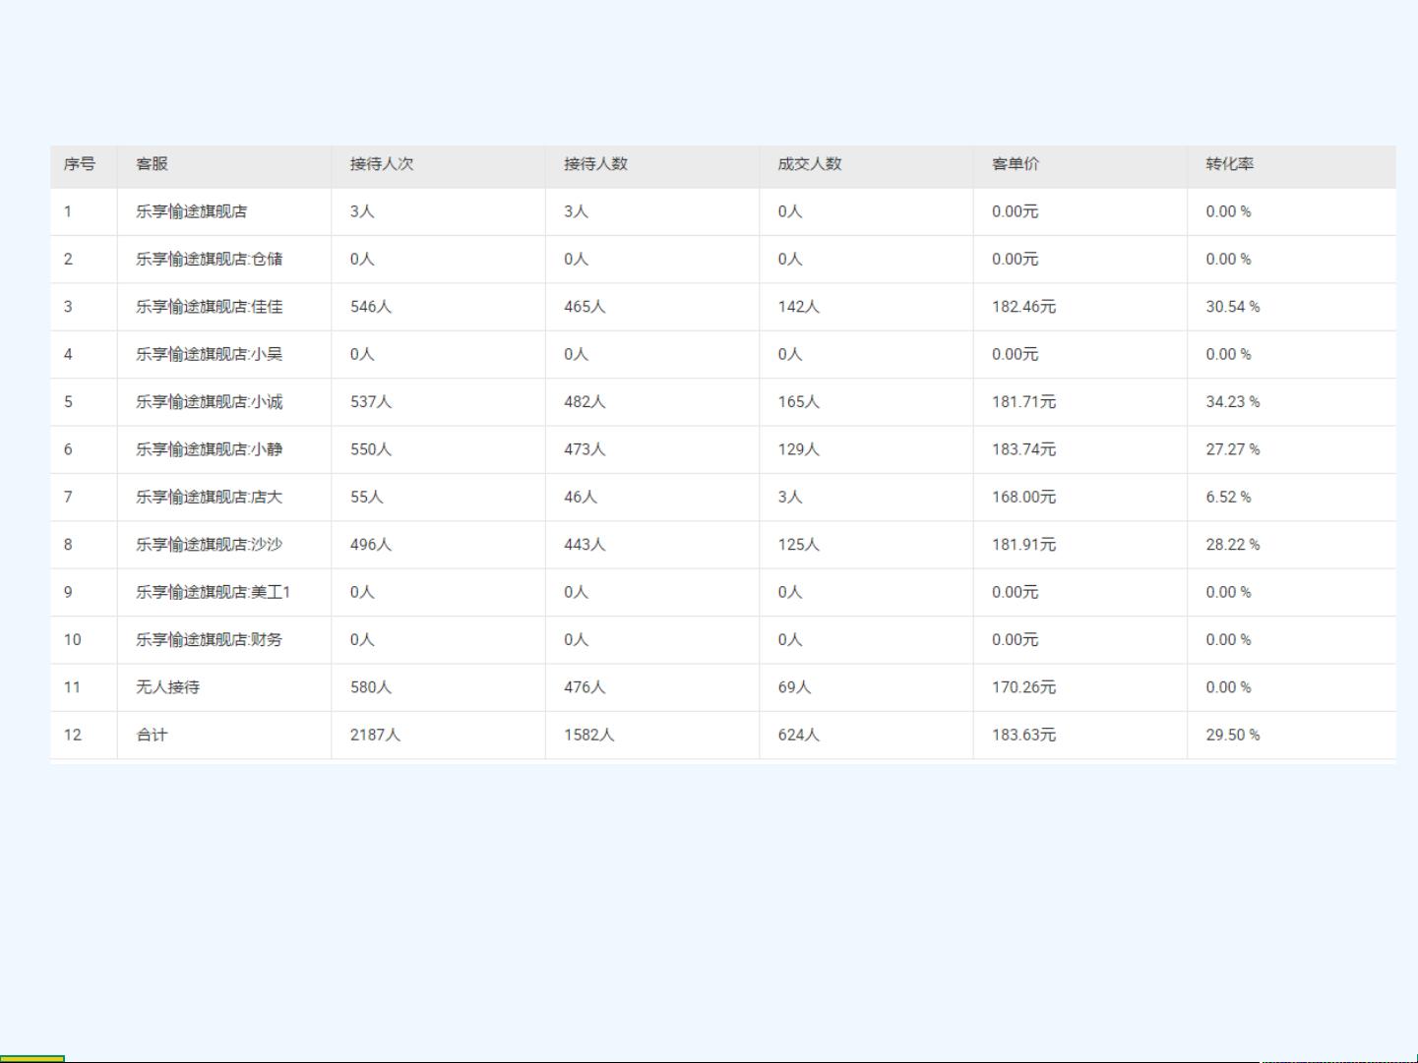The width and height of the screenshot is (1418, 1063).
Task: Click the 1582人 total value
Action: pos(588,735)
